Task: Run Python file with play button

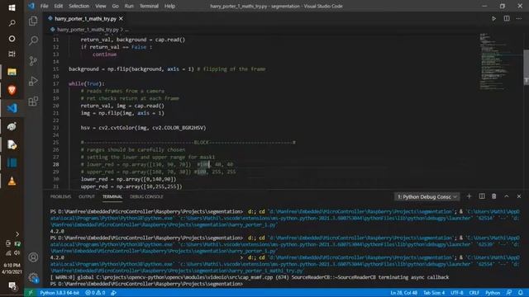Action: [493, 18]
